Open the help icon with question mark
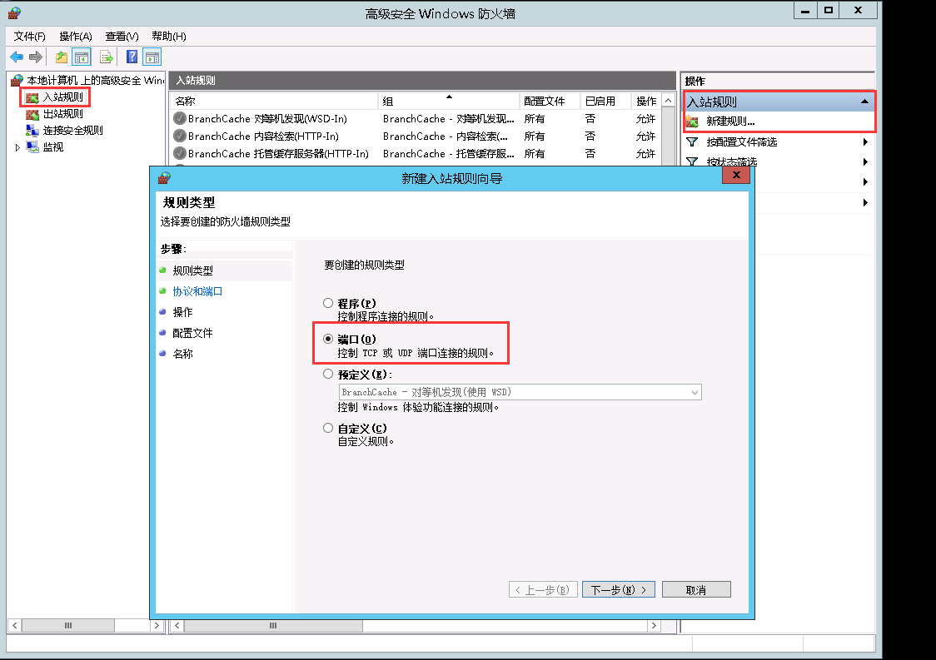Viewport: 936px width, 660px height. coord(132,57)
